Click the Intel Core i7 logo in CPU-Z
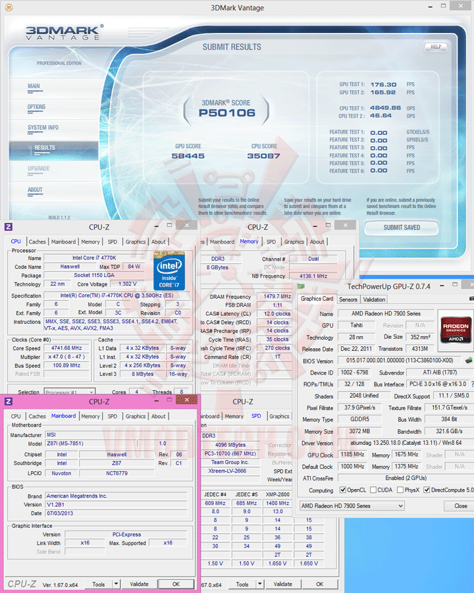The height and width of the screenshot is (593, 474). click(x=169, y=271)
